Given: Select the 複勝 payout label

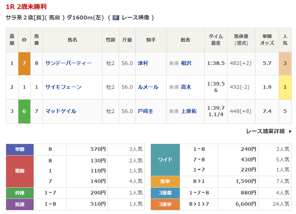Looking at the screenshot, I should (x=20, y=171).
